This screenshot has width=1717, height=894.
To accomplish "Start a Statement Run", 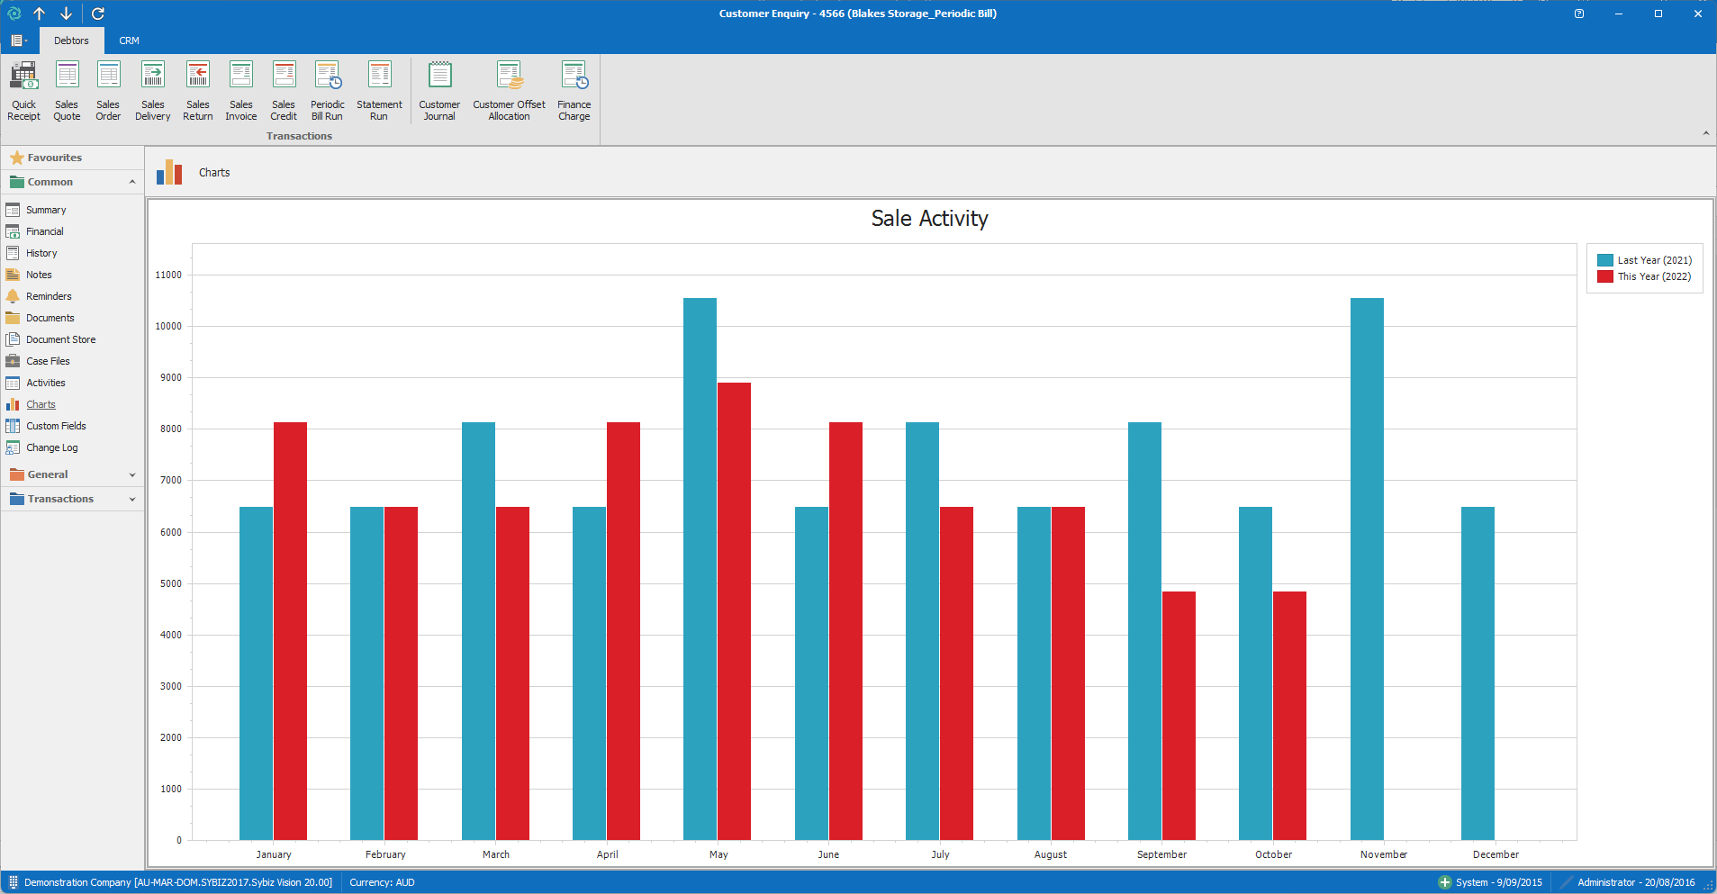I will tap(379, 90).
